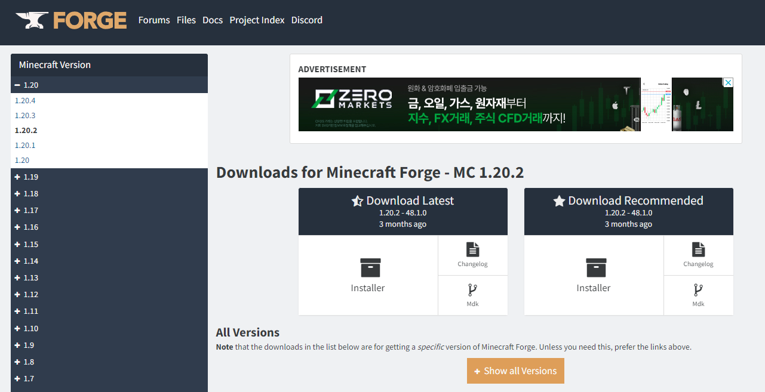The image size is (765, 392).
Task: Open Changelog document icon under Download Latest
Action: point(473,249)
